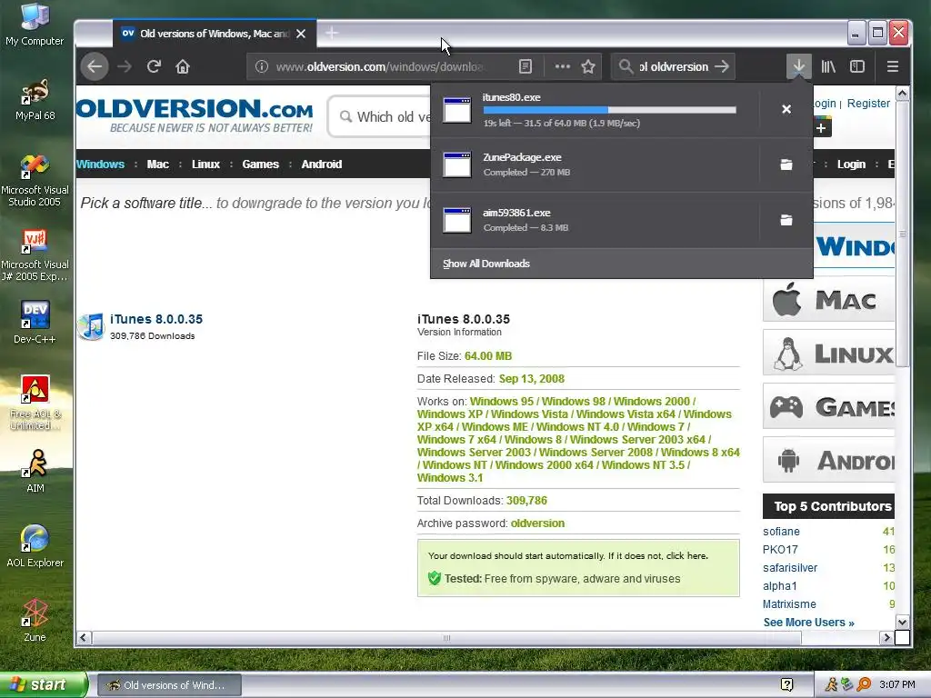Toggle the downloads panel button
The height and width of the screenshot is (698, 931).
[798, 66]
